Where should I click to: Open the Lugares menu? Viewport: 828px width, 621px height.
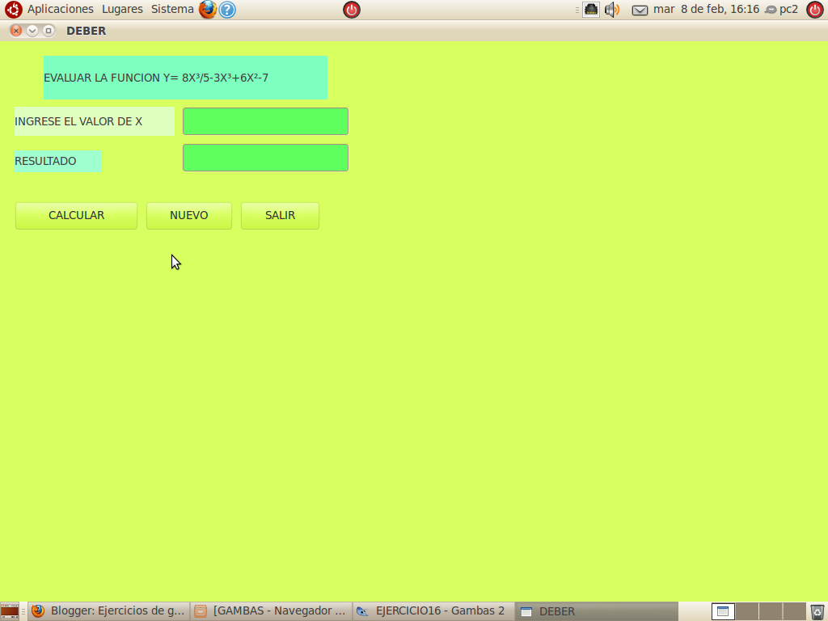122,10
